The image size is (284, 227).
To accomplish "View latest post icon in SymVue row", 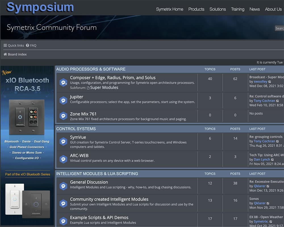I will pos(277,141).
